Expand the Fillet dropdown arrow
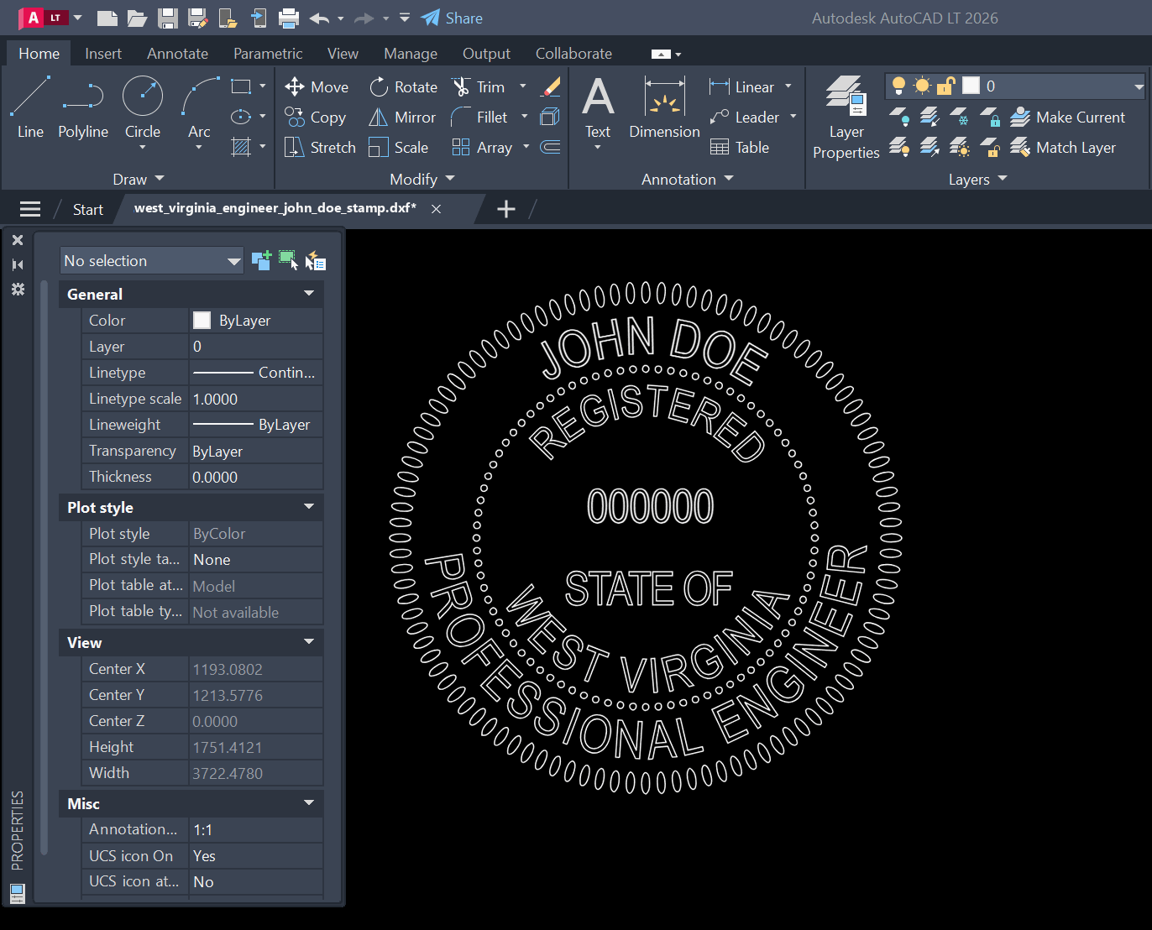 pos(525,117)
